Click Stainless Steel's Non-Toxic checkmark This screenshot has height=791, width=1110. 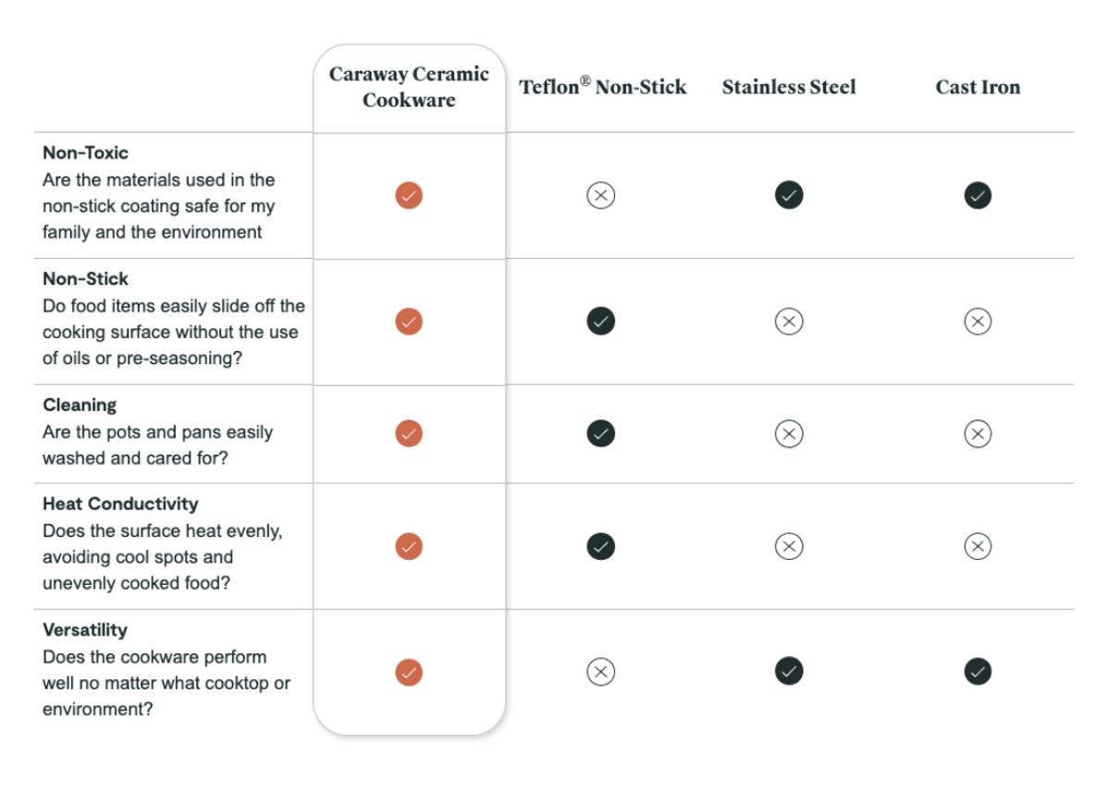789,195
